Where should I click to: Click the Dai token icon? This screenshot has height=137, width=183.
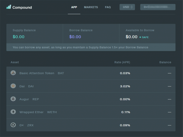click(x=13, y=86)
